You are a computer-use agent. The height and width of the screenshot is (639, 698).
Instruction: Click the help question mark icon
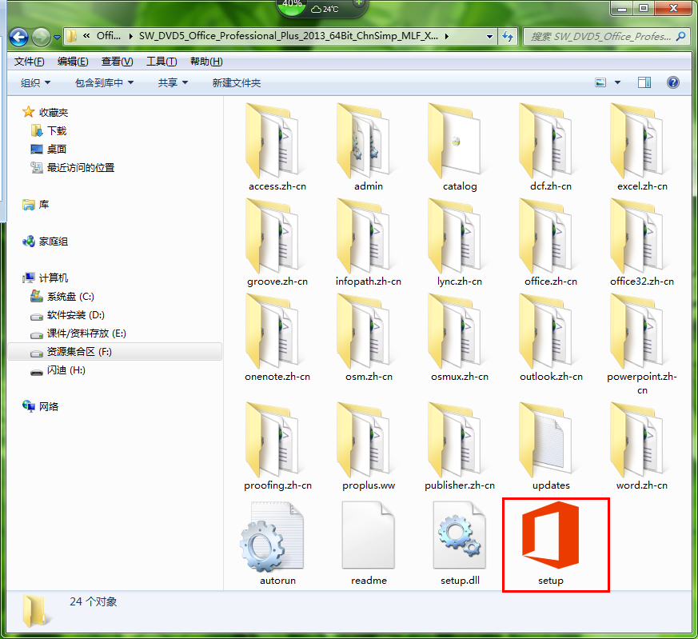pyautogui.click(x=672, y=82)
